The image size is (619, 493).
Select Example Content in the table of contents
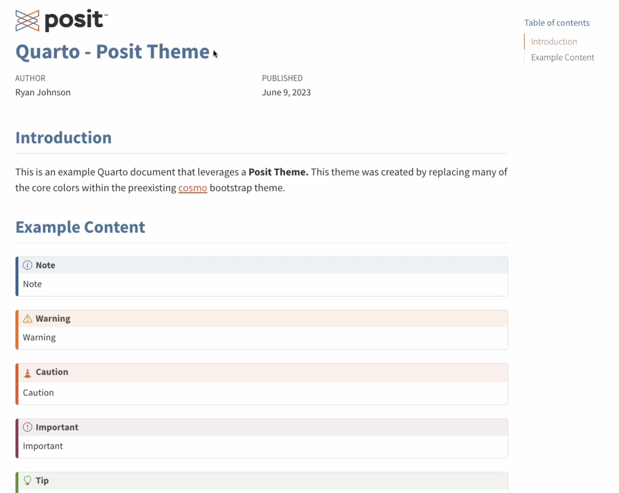coord(562,57)
